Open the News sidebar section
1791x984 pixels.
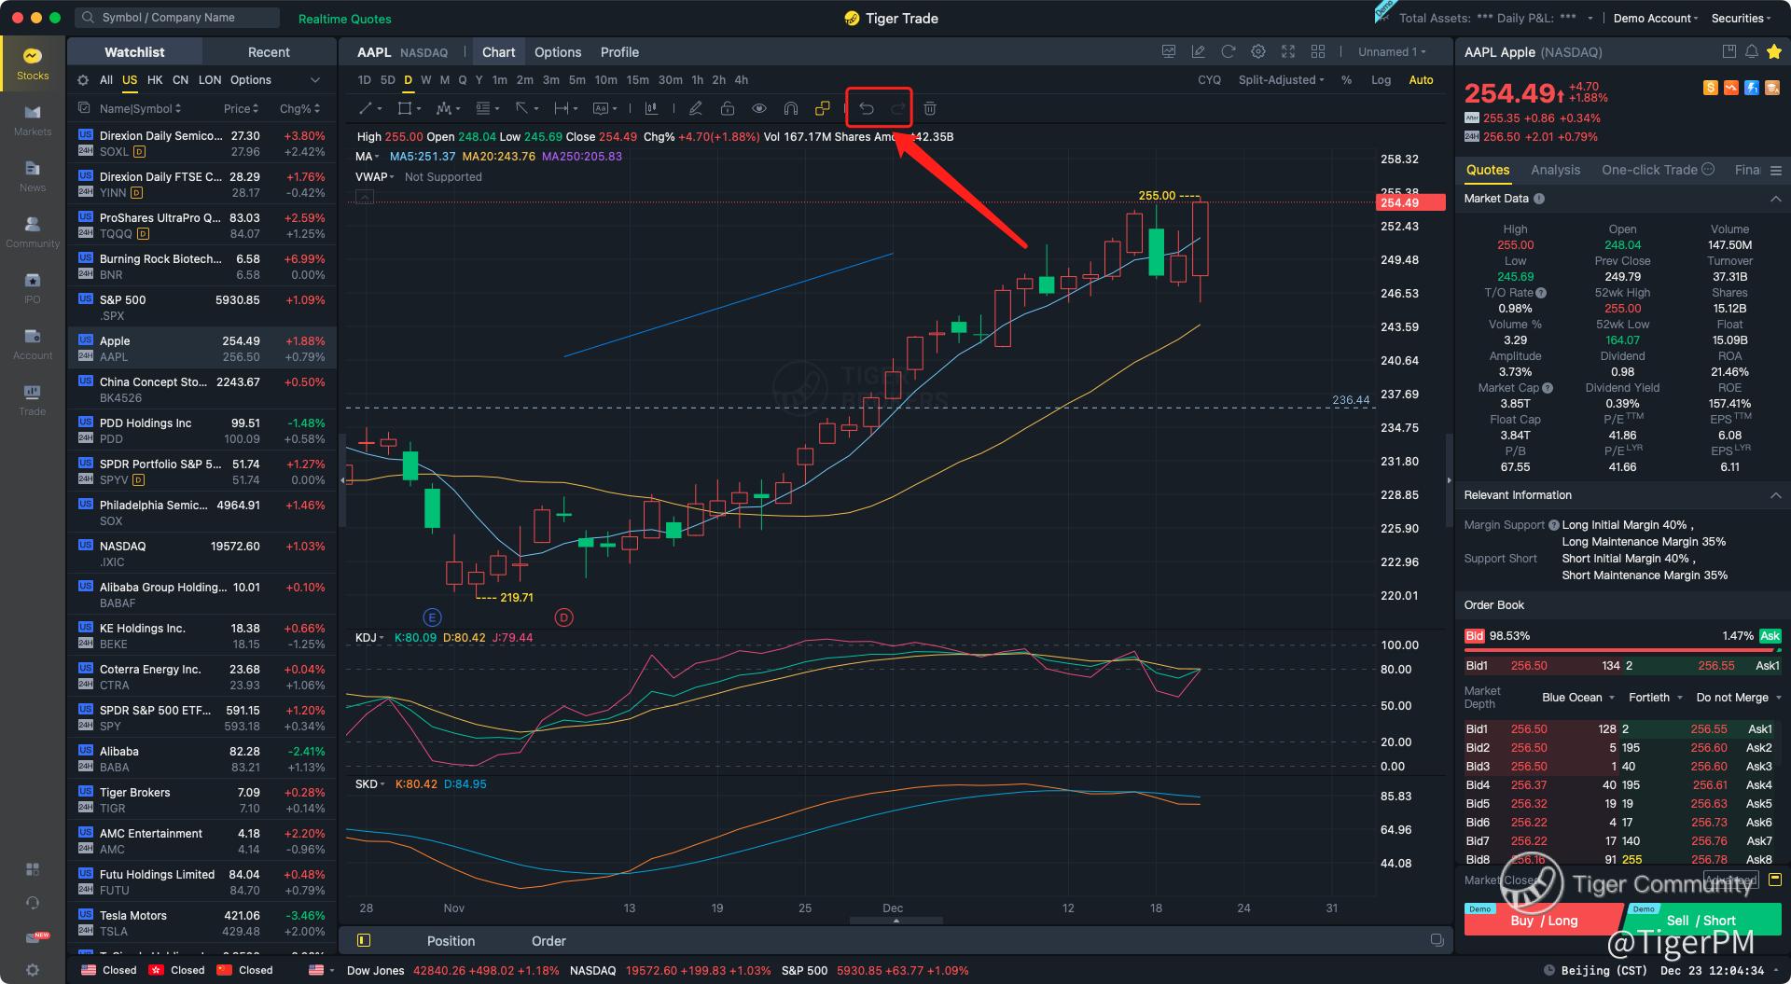point(33,176)
